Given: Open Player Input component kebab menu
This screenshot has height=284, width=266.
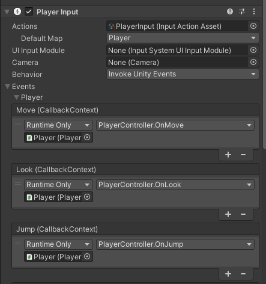Looking at the screenshot, I should pos(254,11).
